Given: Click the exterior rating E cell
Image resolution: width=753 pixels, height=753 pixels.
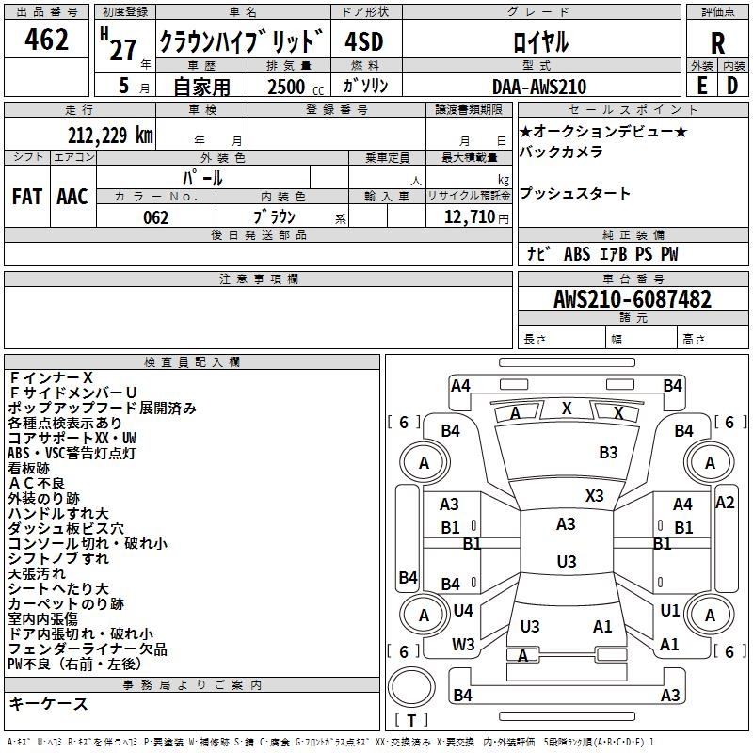Looking at the screenshot, I should [702, 86].
